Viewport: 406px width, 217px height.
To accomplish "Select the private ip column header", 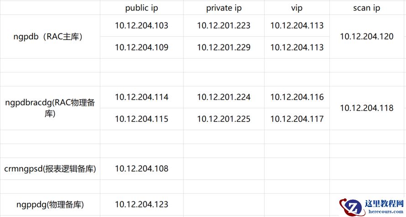I will pyautogui.click(x=224, y=8).
